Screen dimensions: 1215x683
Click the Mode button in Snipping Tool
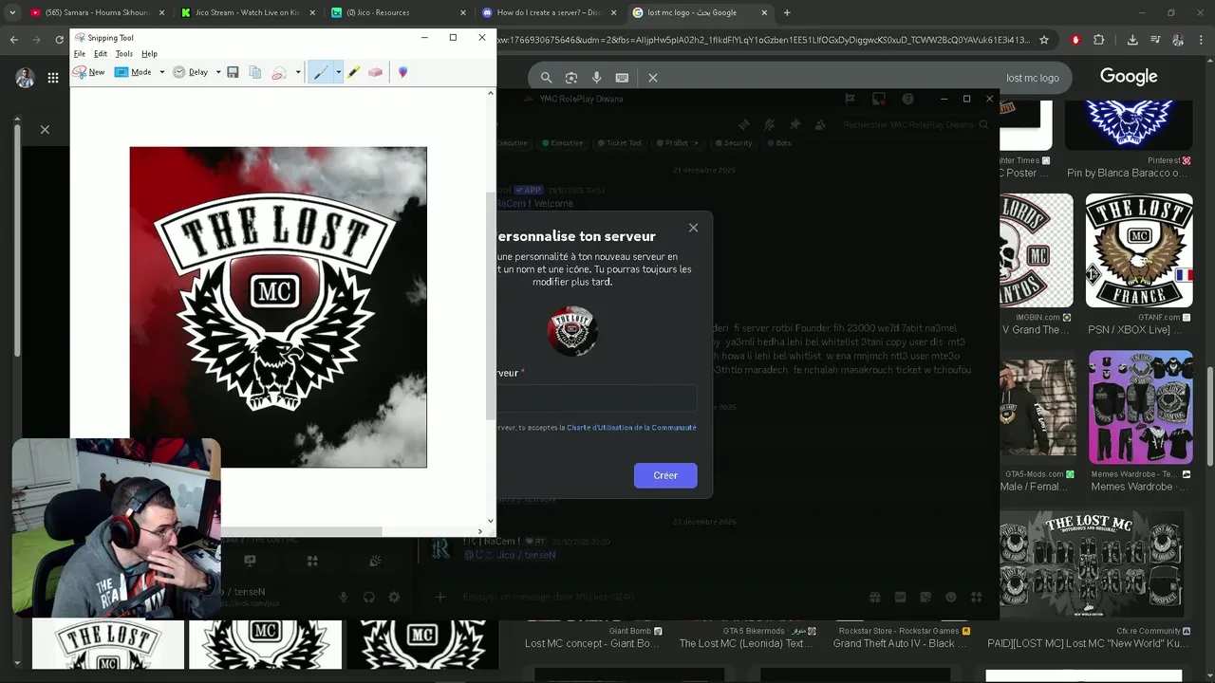(x=133, y=72)
